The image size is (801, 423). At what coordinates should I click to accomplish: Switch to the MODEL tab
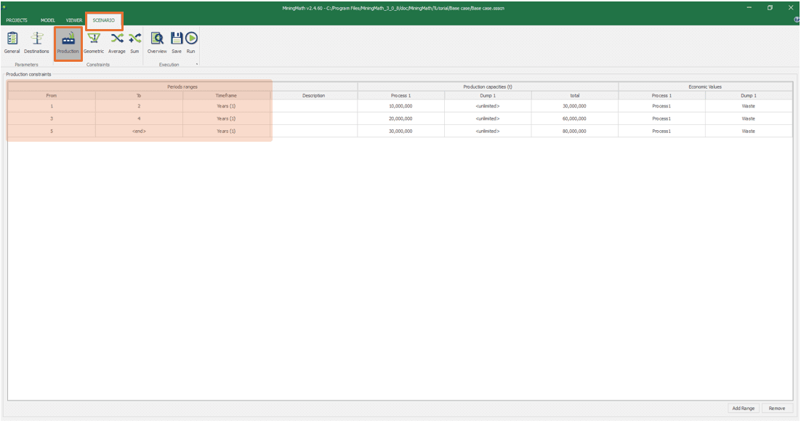48,20
